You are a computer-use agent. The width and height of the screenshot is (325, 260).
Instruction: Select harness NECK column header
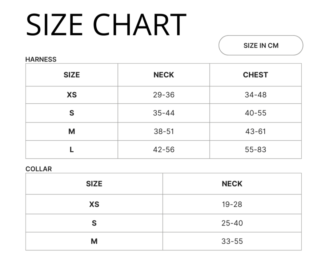[164, 75]
